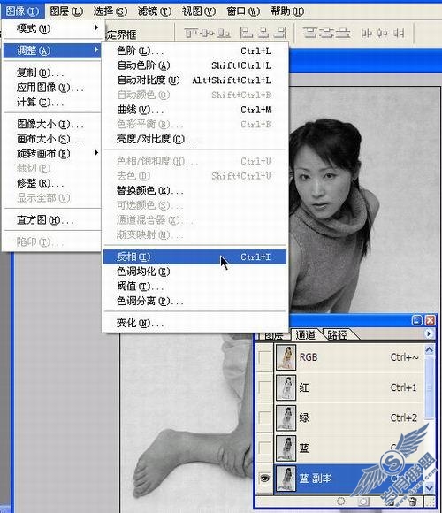Open the 图像(I) menu
The image size is (442, 513).
coord(23,11)
